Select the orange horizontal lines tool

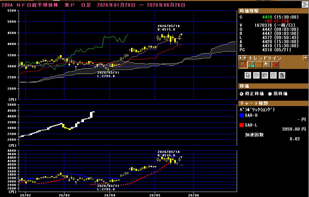coord(259,65)
